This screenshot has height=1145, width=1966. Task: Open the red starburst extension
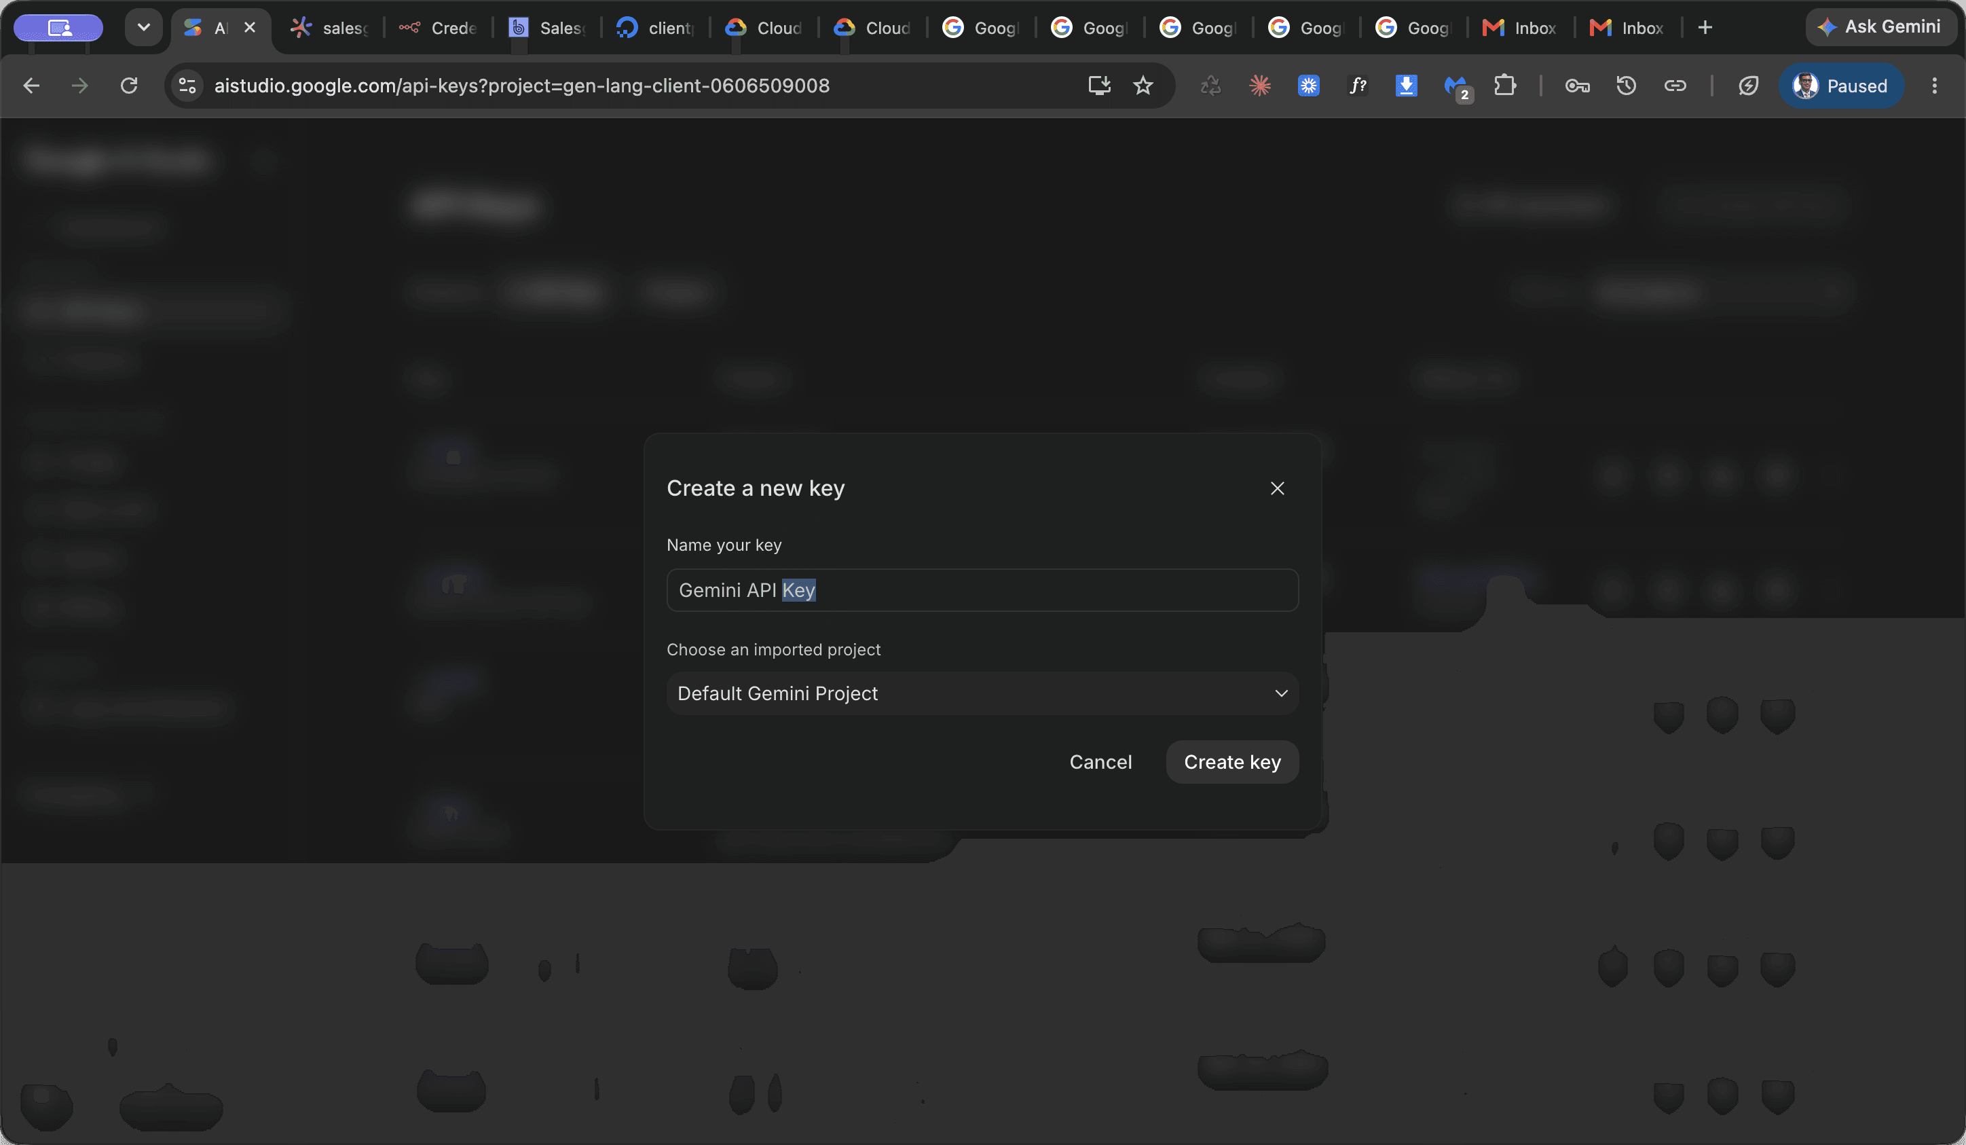(x=1260, y=86)
